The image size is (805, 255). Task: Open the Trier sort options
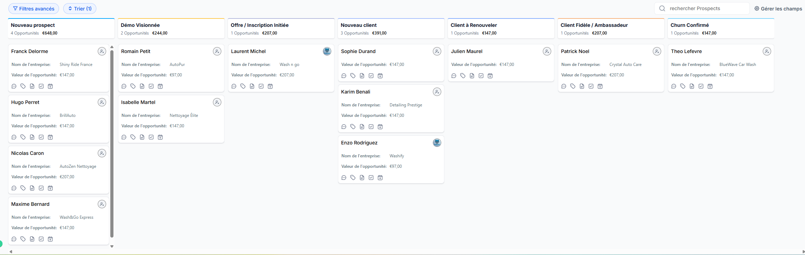point(80,9)
